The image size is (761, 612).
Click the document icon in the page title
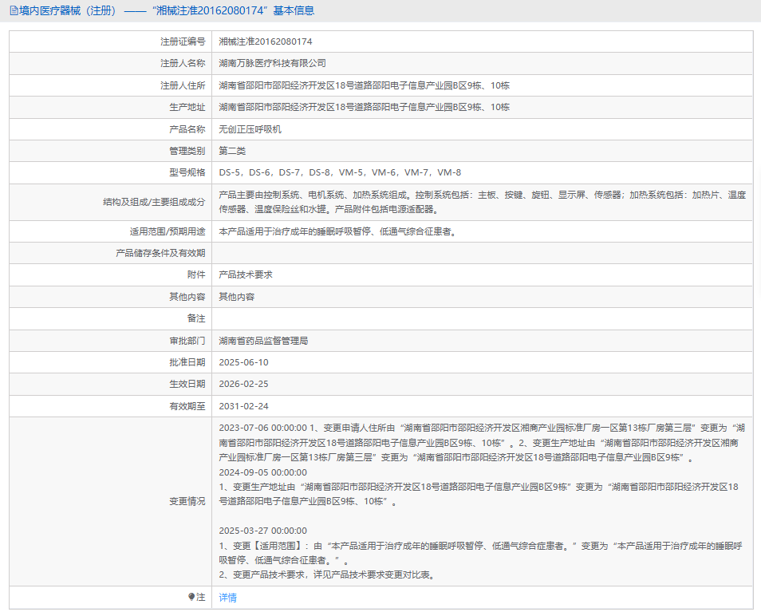[x=12, y=11]
